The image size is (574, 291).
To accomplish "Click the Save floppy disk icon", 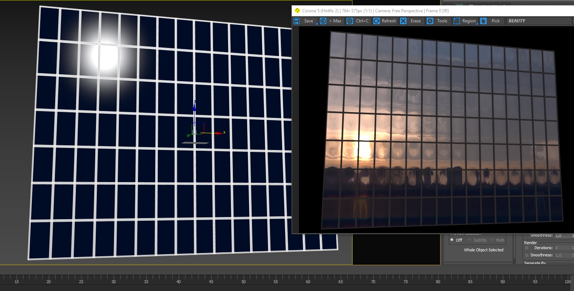I will click(296, 21).
